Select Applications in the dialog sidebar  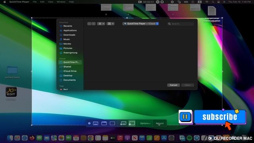click(x=70, y=31)
